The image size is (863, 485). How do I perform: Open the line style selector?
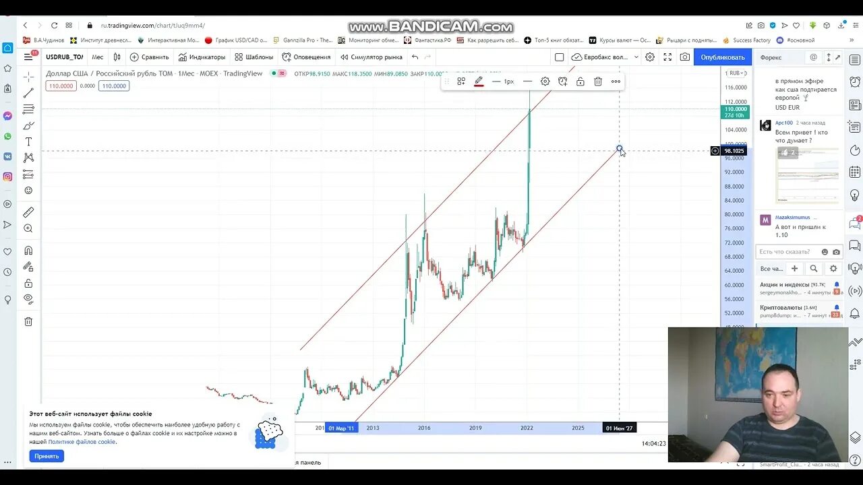click(x=527, y=82)
